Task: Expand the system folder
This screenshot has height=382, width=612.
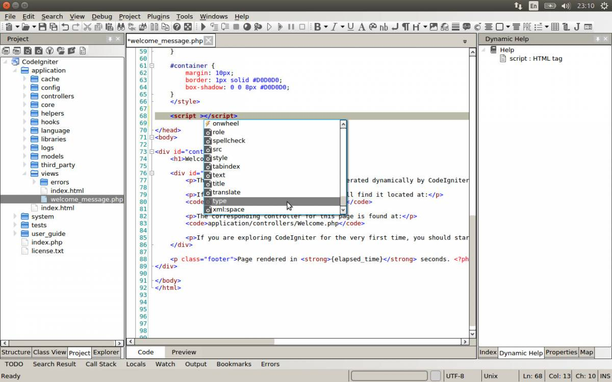Action: 15,216
